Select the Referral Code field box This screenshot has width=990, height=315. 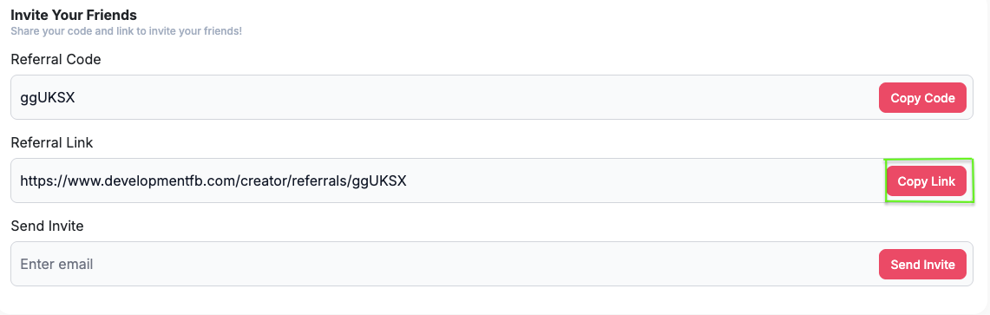492,97
